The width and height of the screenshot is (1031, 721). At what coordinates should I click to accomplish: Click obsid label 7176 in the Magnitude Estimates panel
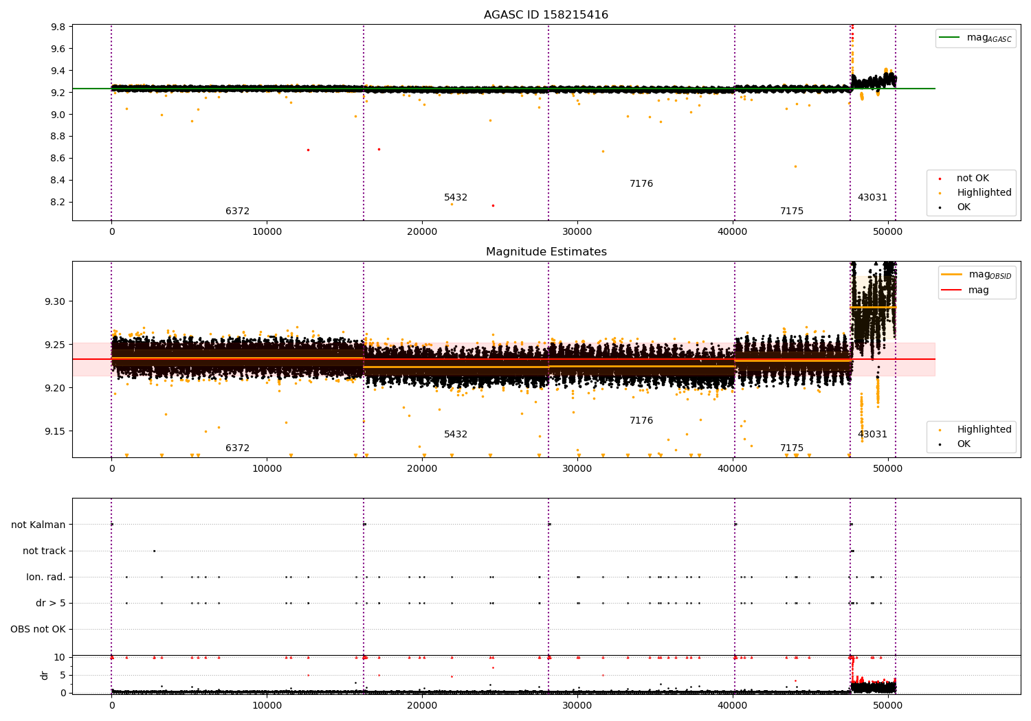(x=641, y=421)
